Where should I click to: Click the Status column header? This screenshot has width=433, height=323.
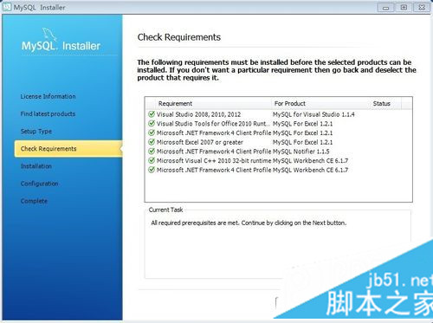[385, 103]
